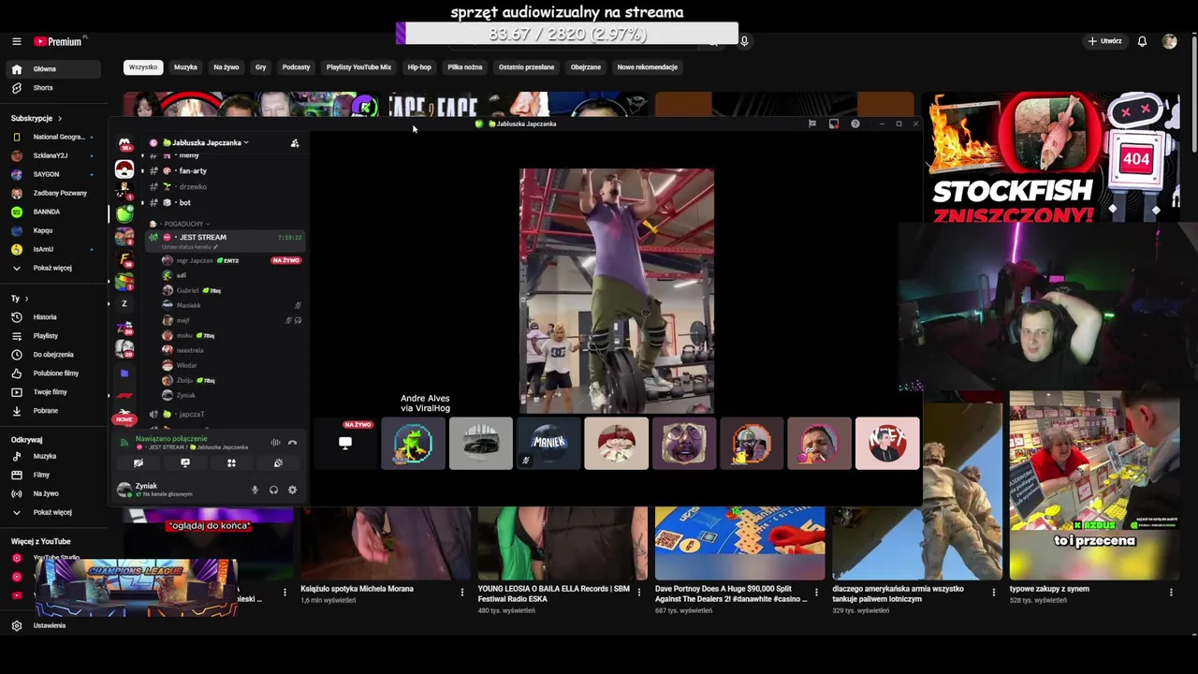Viewport: 1198px width, 674px height.
Task: Select MANIEK participant tile
Action: (x=548, y=444)
